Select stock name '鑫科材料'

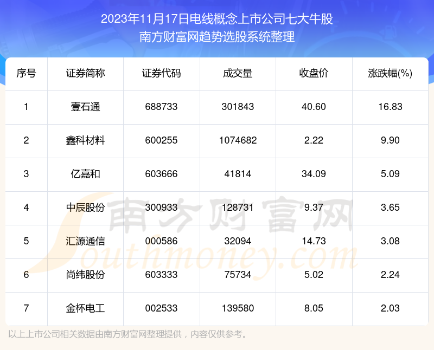[85, 140]
